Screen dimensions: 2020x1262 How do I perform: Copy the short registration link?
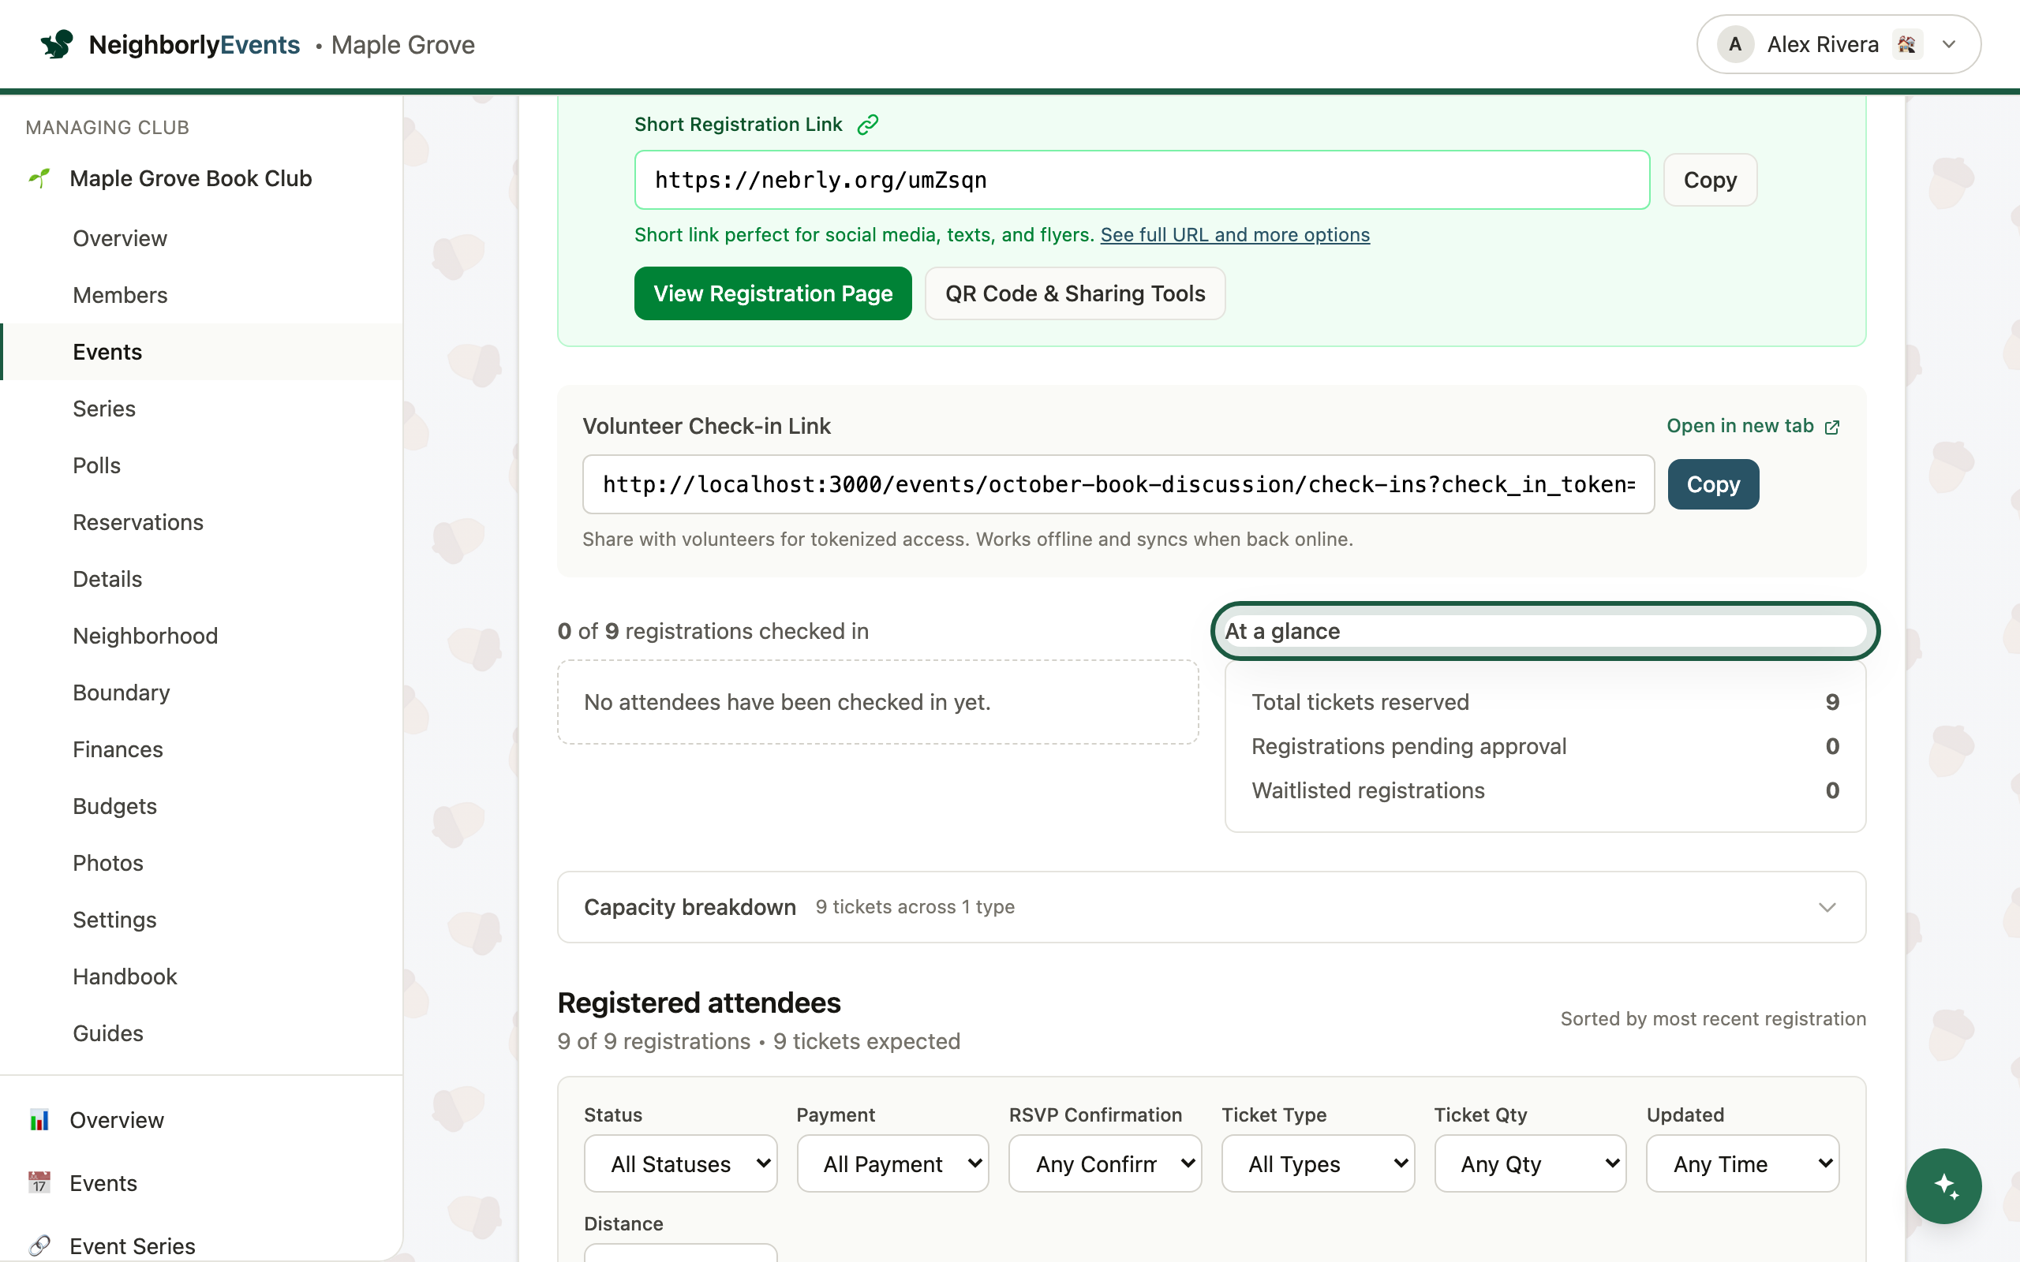pos(1709,181)
